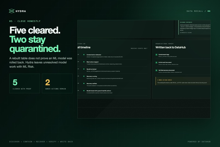Image resolution: width=220 pixels, height=147 pixels.
Task: Open the Recall contained event title
Action: 91,69
